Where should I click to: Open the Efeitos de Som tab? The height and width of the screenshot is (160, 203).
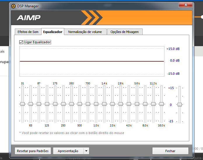(x=28, y=32)
